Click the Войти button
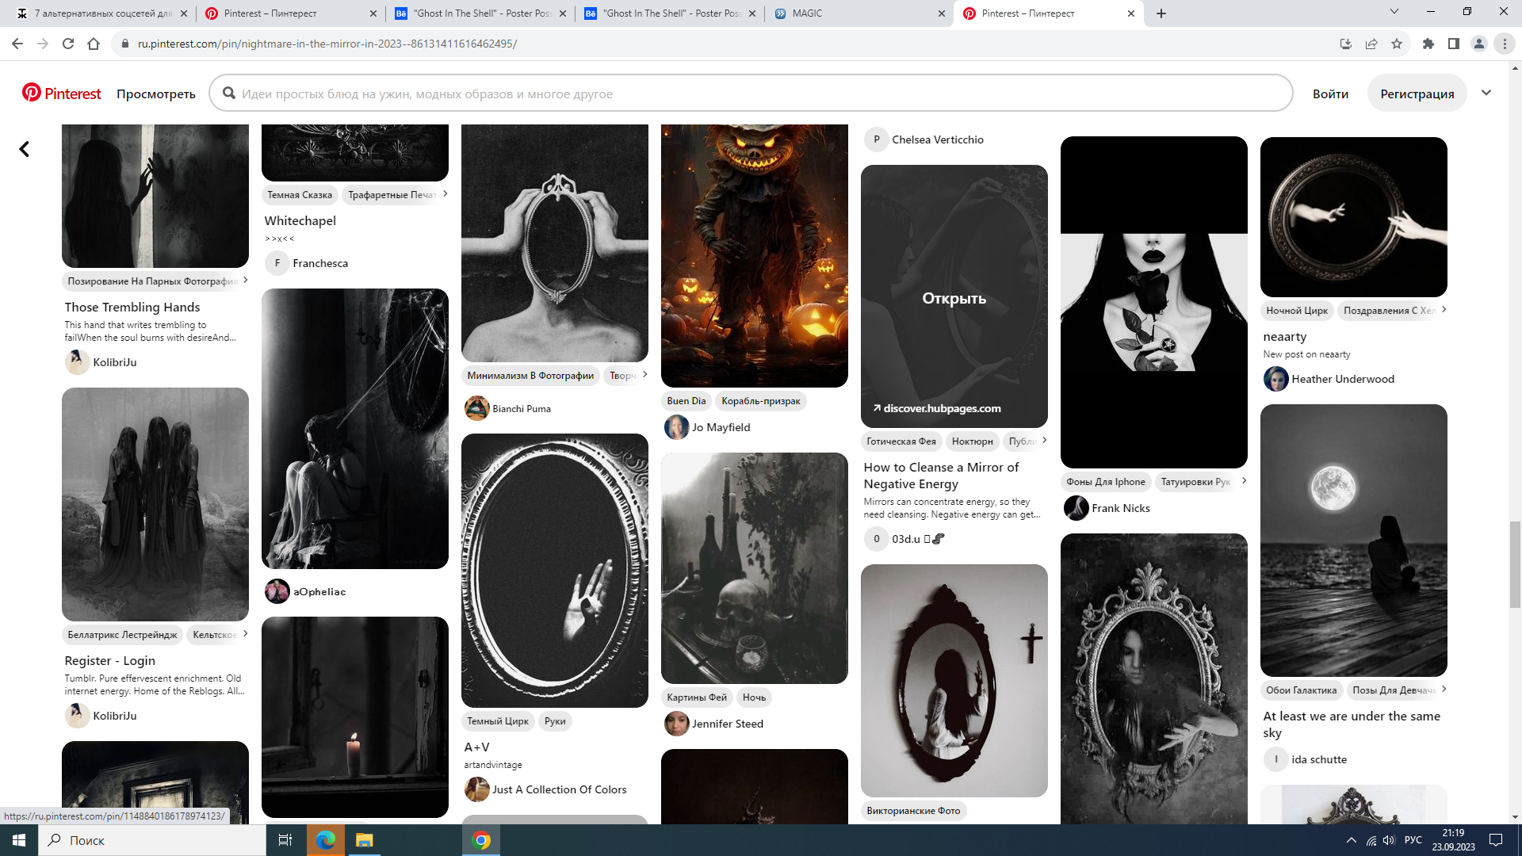The height and width of the screenshot is (856, 1522). click(1330, 94)
